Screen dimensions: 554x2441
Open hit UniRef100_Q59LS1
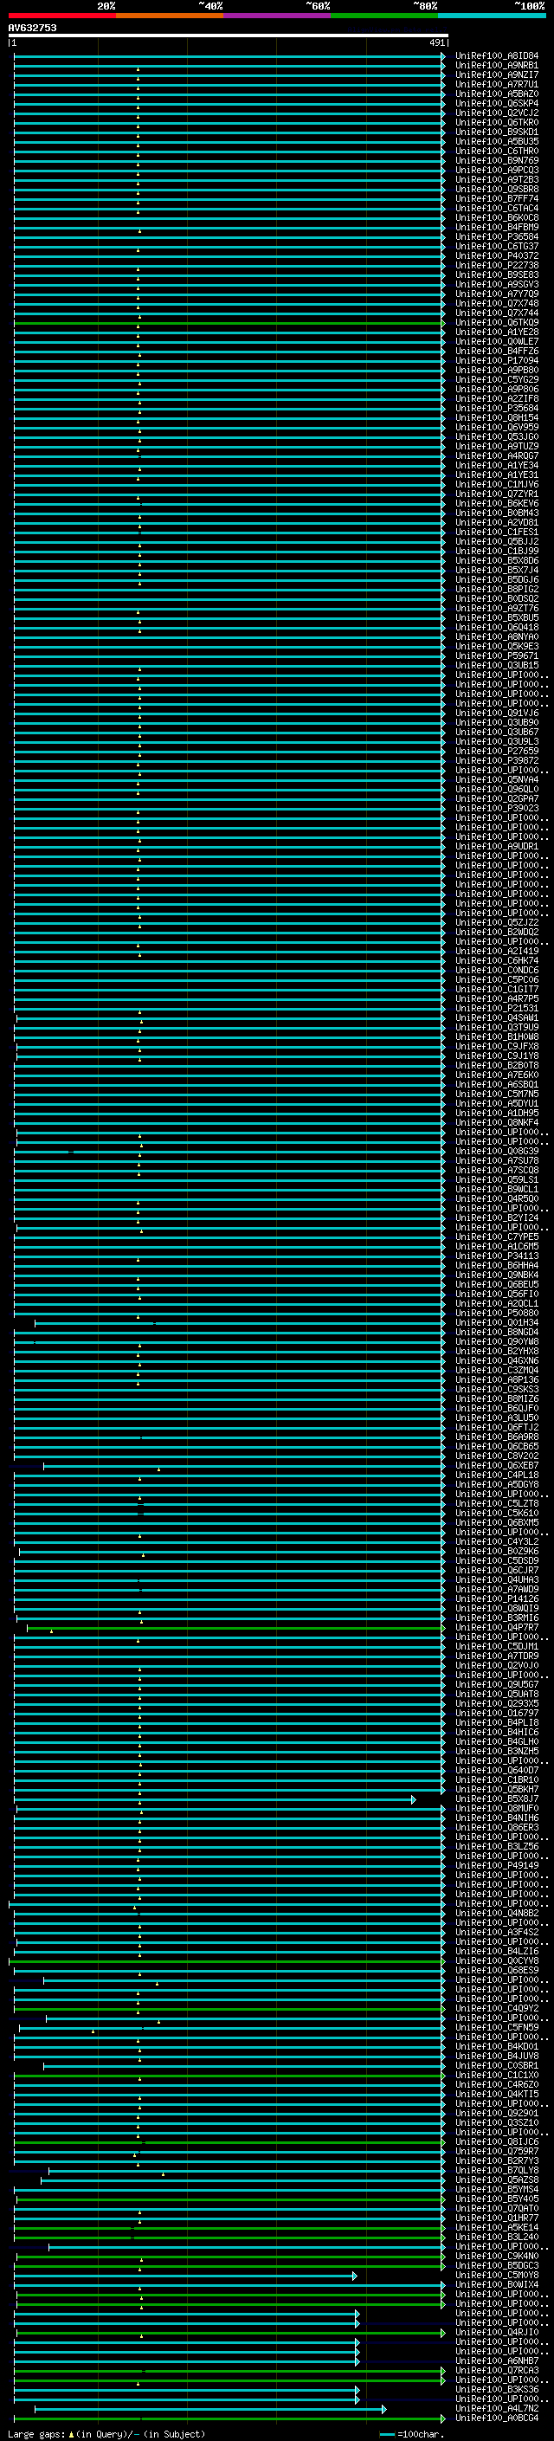coord(496,1179)
